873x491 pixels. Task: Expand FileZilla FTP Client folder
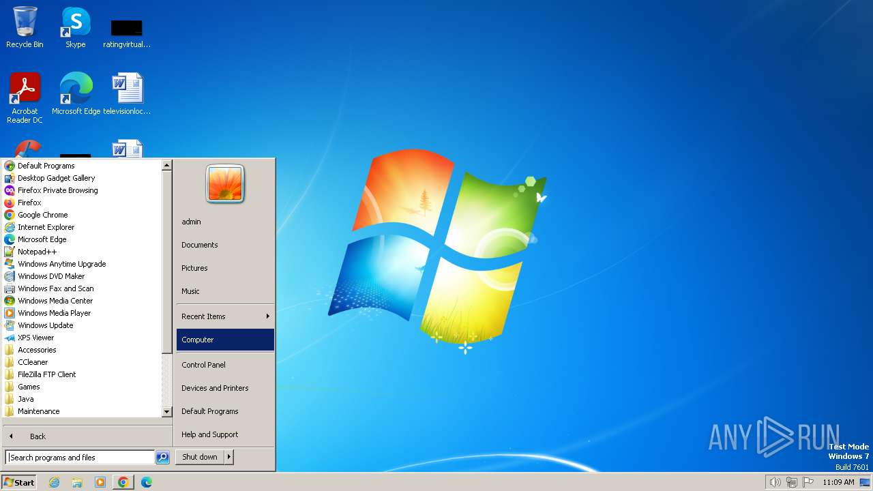point(47,374)
